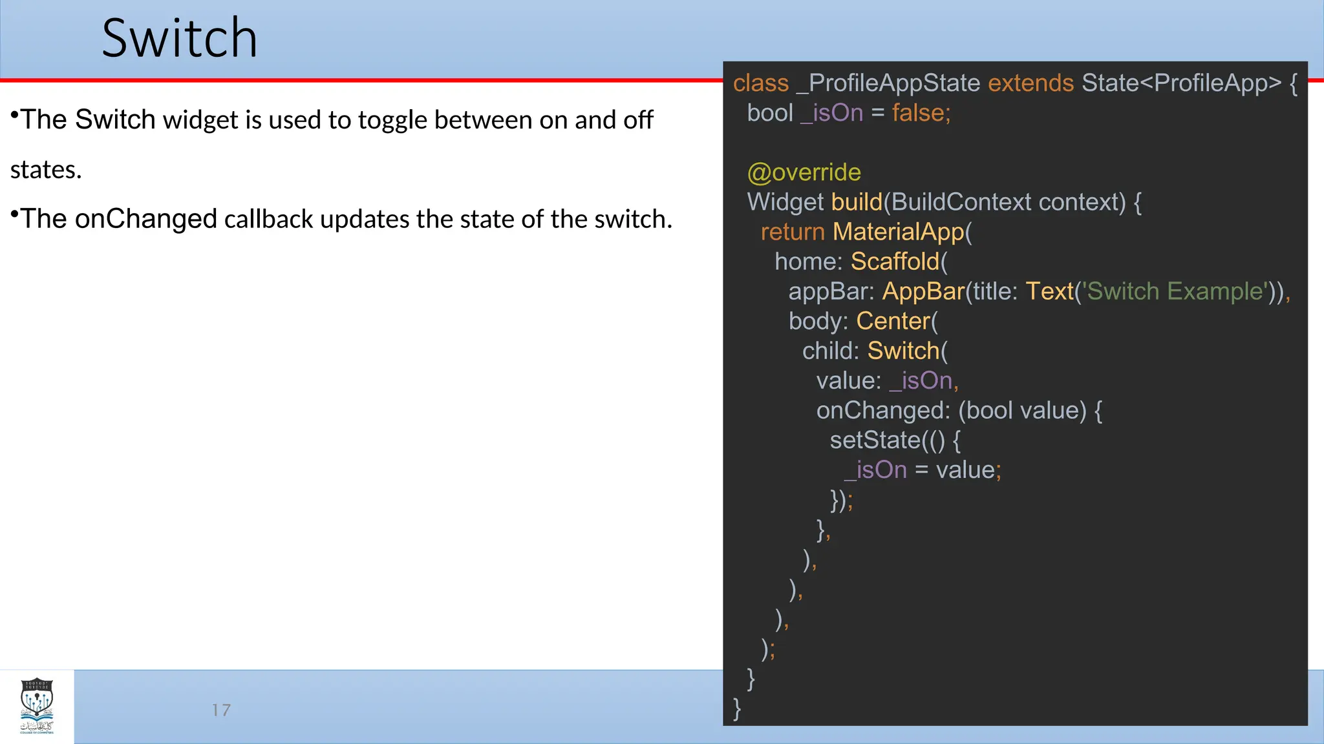Click the 'bool _isOn = false;' code line
The width and height of the screenshot is (1324, 744).
[849, 113]
